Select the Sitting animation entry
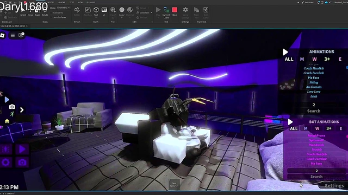The image size is (348, 195). click(314, 82)
